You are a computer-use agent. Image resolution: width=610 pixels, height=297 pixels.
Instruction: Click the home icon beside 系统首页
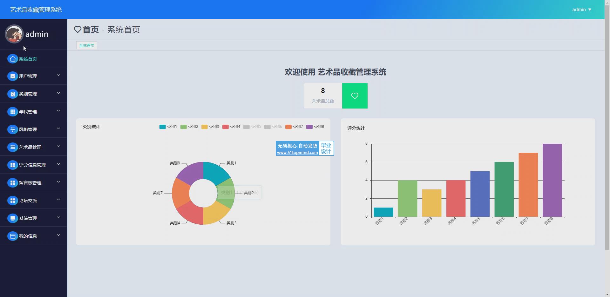(12, 59)
